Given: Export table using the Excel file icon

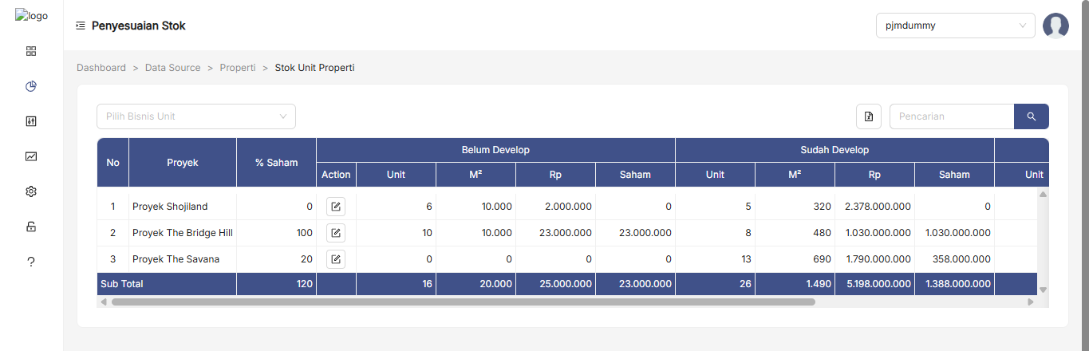Looking at the screenshot, I should pyautogui.click(x=869, y=116).
